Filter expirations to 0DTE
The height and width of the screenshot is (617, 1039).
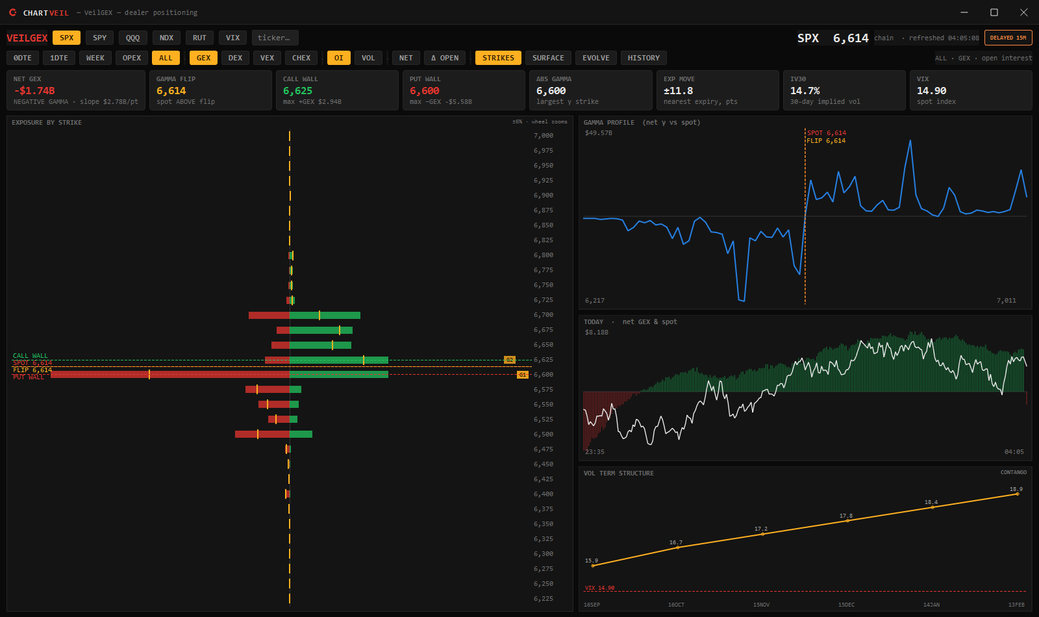[x=23, y=58]
